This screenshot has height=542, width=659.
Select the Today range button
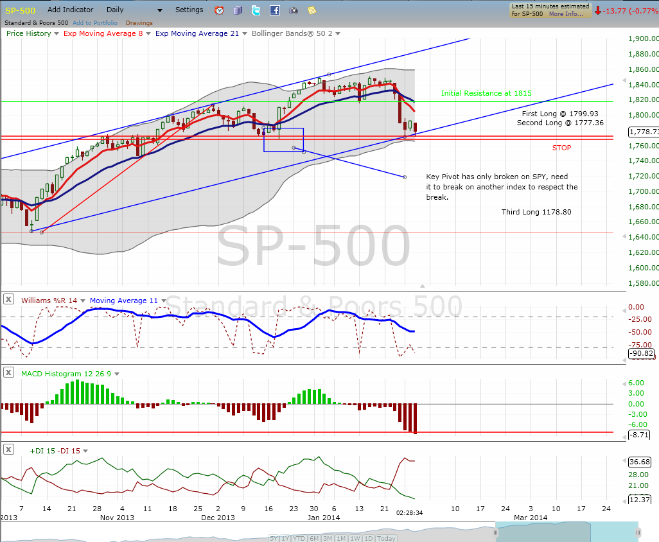pos(386,538)
